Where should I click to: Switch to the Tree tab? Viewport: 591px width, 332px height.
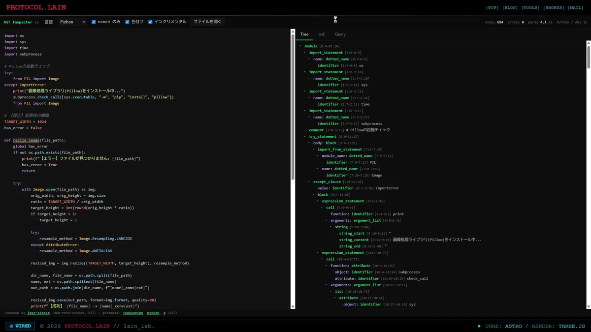pos(304,34)
